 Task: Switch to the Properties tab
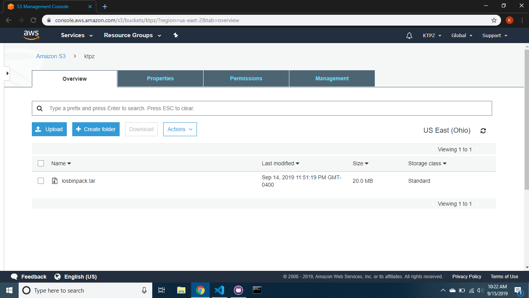click(x=160, y=78)
